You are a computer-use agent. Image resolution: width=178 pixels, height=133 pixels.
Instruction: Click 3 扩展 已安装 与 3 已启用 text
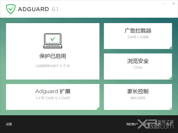(x=53, y=98)
